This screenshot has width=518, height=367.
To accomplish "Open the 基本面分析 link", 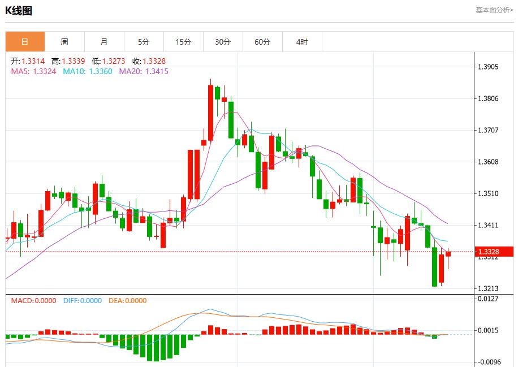I will [494, 10].
